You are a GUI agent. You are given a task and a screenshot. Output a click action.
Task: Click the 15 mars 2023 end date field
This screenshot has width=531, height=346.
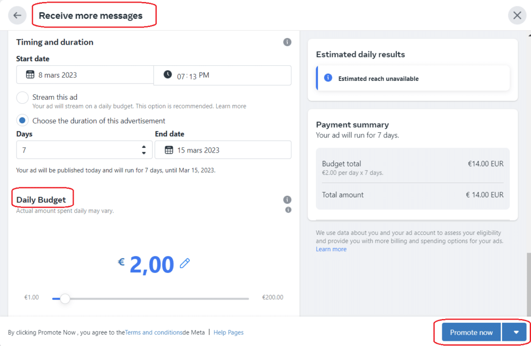[x=223, y=150]
